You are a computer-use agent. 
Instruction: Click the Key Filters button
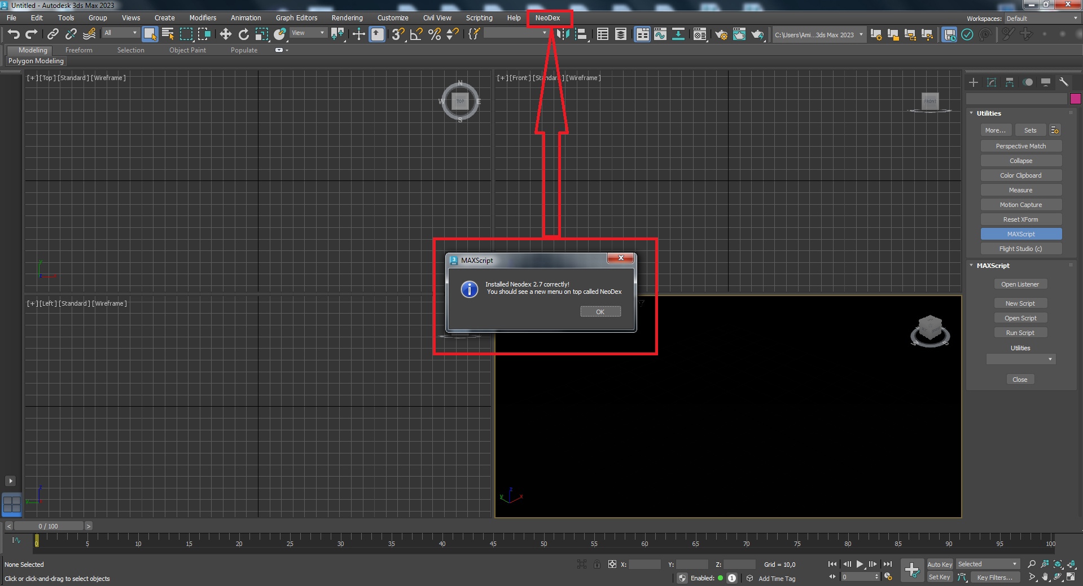[x=995, y=577]
